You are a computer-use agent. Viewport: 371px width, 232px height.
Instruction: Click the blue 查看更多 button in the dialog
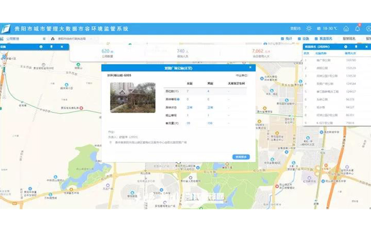(x=240, y=157)
